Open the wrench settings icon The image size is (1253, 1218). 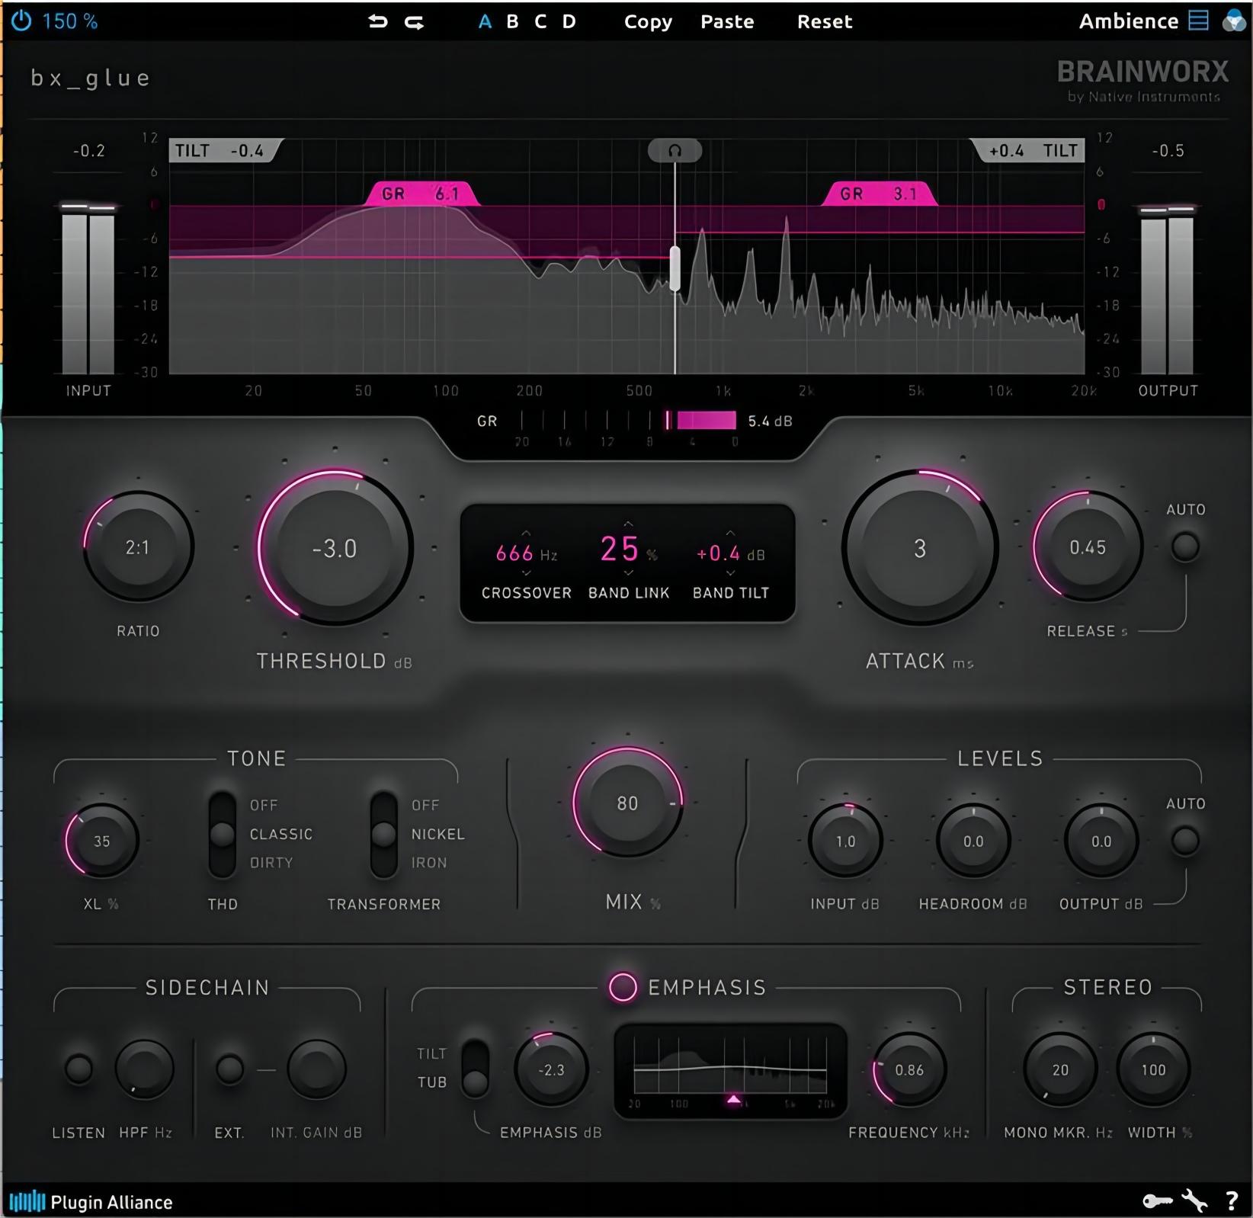(1194, 1200)
